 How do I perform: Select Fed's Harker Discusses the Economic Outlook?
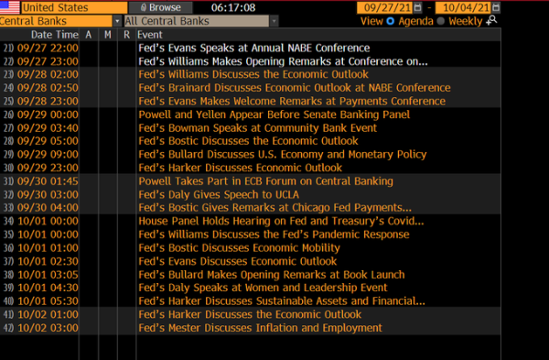pos(250,314)
